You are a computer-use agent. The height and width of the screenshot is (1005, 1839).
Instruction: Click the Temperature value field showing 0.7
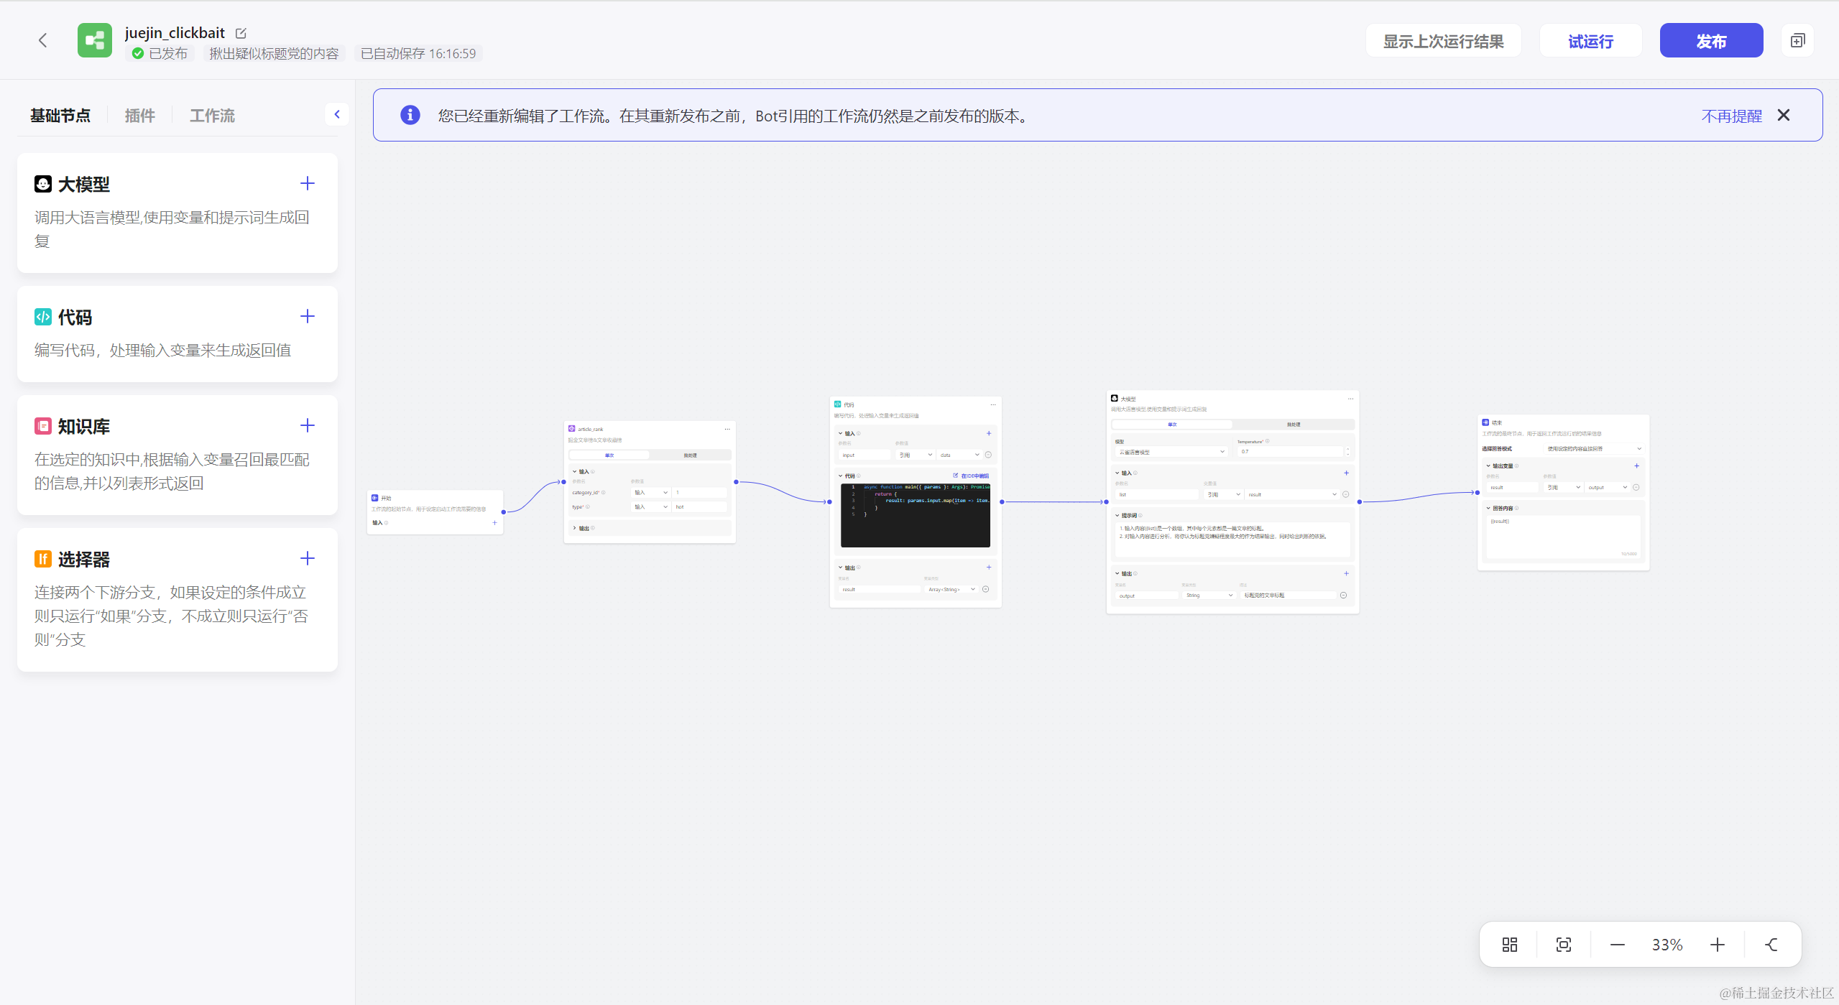(x=1290, y=452)
